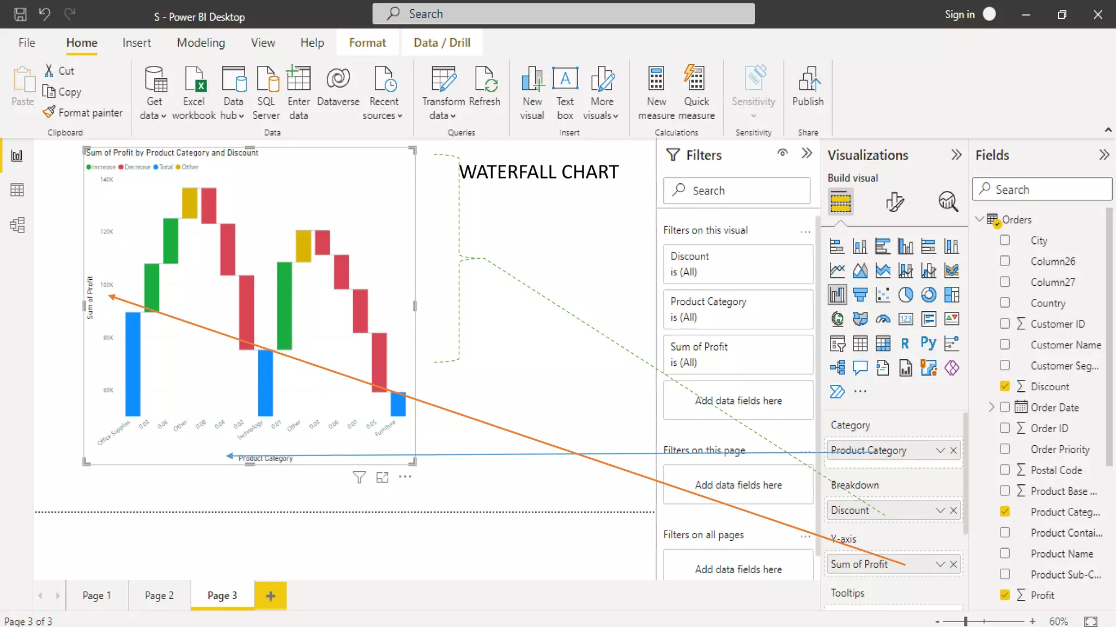Select the Pie chart visual icon
Image resolution: width=1116 pixels, height=627 pixels.
(x=906, y=294)
